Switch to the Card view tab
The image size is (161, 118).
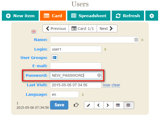click(53, 16)
